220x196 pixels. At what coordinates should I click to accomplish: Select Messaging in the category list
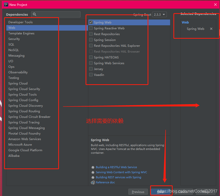(47, 56)
